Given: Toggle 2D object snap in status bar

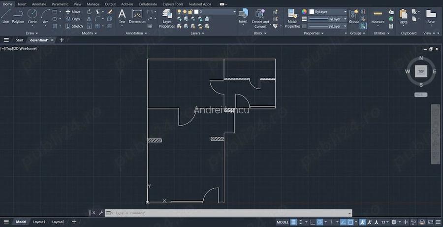Looking at the screenshot, I should tap(350, 222).
